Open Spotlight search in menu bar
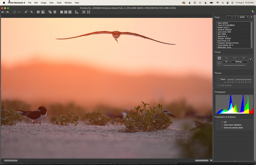 (223, 3)
